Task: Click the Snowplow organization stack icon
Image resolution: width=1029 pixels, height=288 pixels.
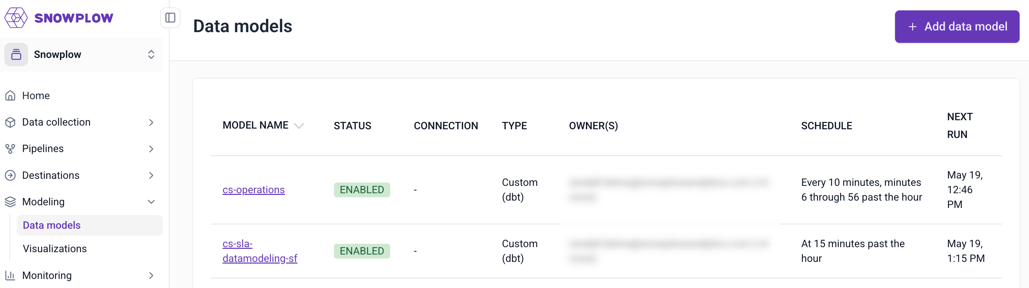Action: pos(16,54)
